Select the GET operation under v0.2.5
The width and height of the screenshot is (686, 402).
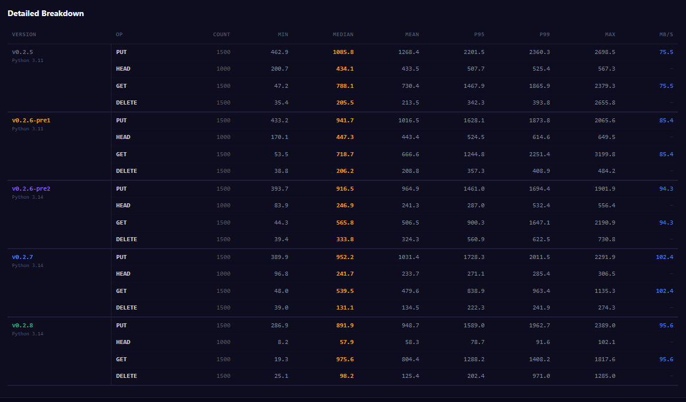(121, 86)
